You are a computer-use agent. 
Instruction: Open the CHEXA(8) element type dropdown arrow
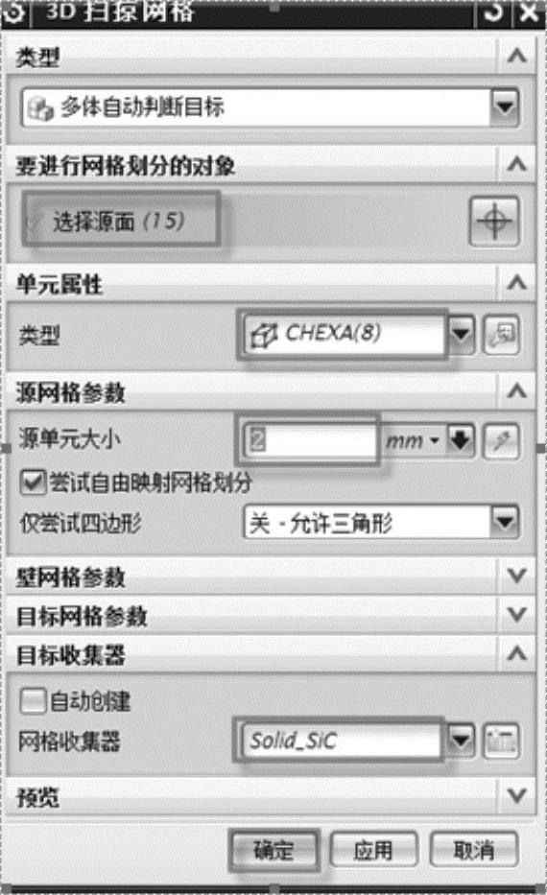[x=461, y=335]
